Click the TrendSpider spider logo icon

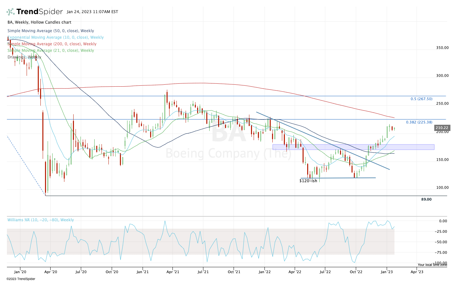10,12
